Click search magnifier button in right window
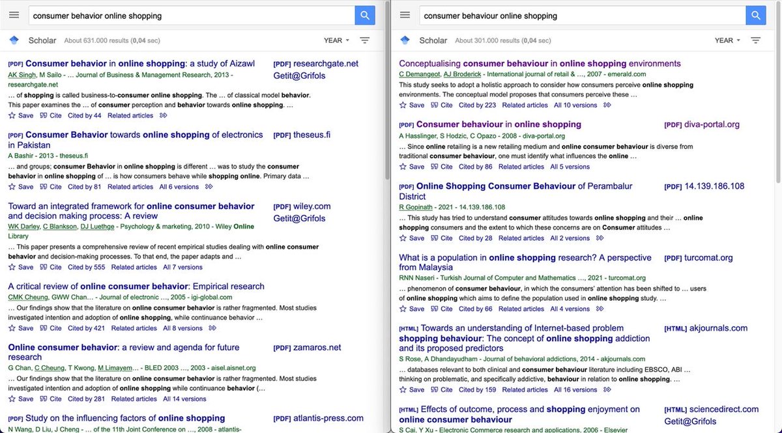Image resolution: width=782 pixels, height=433 pixels. pos(756,15)
